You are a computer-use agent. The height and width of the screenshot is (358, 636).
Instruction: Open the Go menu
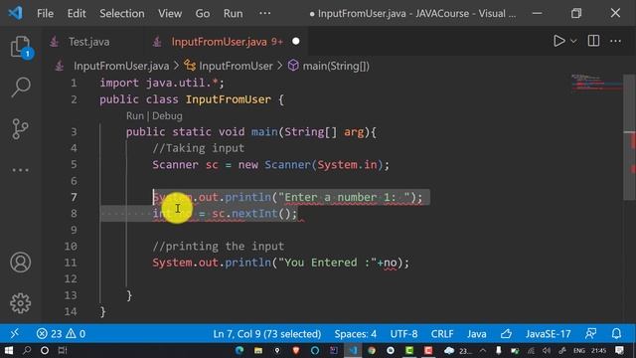coord(203,13)
